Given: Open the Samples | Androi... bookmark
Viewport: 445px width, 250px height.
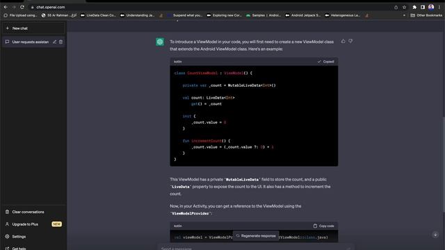Looking at the screenshot, I should pyautogui.click(x=264, y=15).
